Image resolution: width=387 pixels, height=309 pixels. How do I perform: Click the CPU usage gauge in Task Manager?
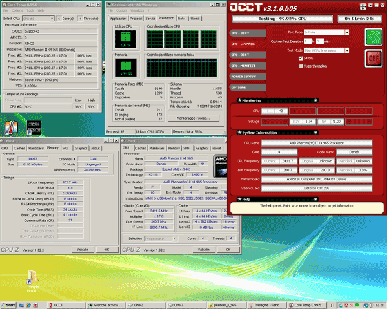126,39
